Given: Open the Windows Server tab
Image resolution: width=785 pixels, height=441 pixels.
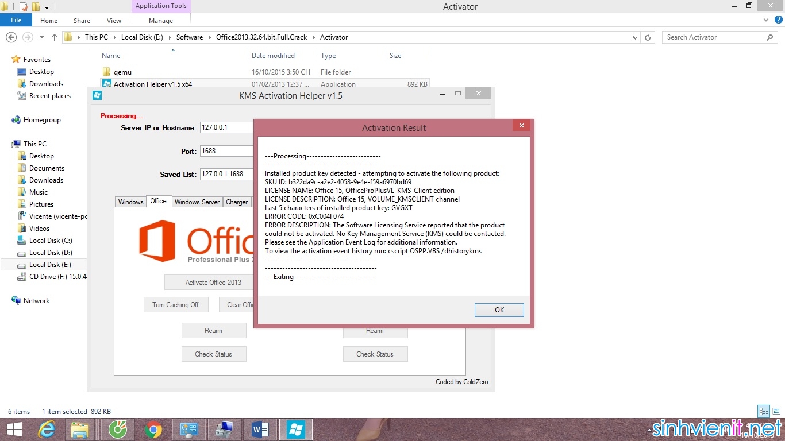Looking at the screenshot, I should (197, 202).
